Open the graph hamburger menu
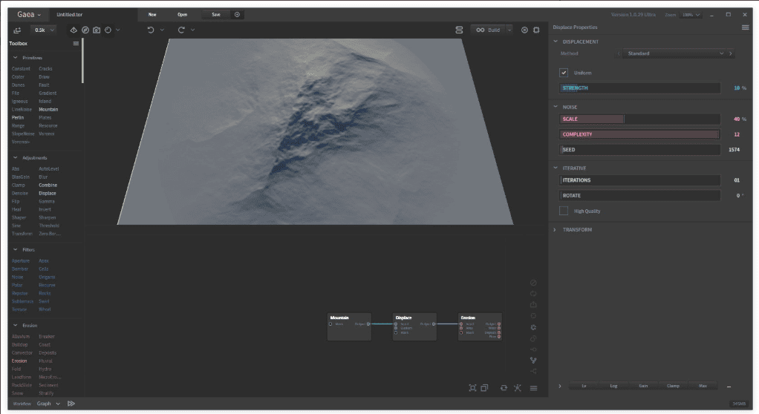This screenshot has height=414, width=759. pos(533,388)
